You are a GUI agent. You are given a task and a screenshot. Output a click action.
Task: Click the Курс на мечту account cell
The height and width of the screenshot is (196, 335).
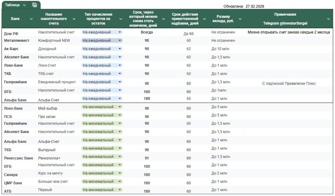coord(50,173)
